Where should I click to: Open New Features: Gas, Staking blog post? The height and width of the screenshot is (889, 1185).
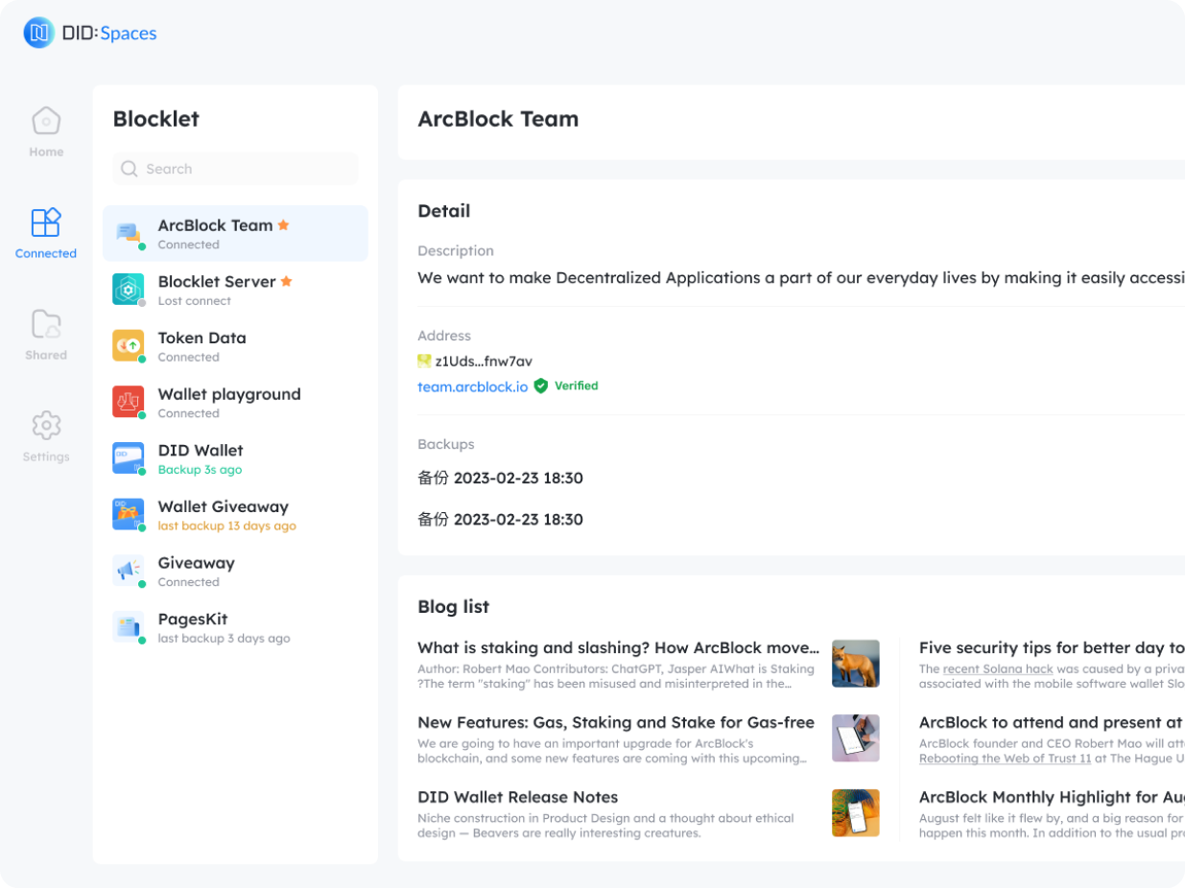(x=615, y=722)
